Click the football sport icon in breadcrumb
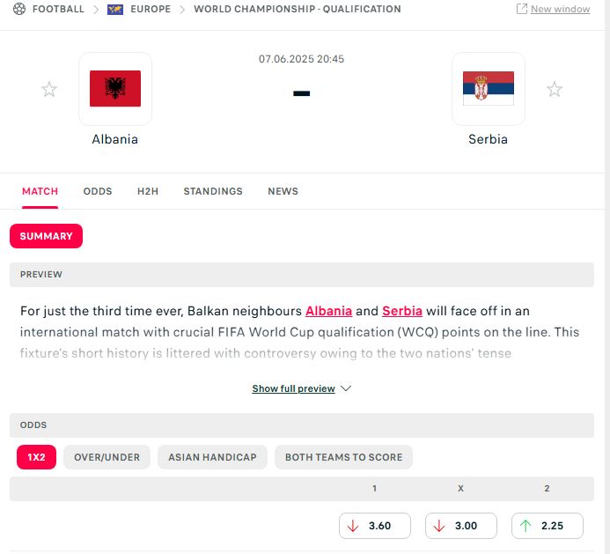 click(20, 9)
